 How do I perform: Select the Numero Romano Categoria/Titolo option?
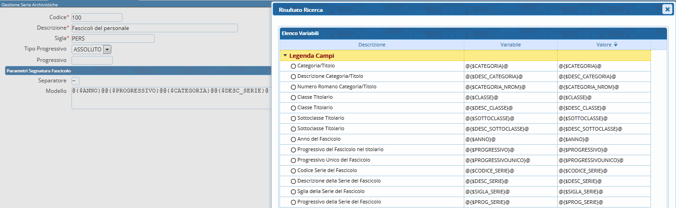click(293, 87)
